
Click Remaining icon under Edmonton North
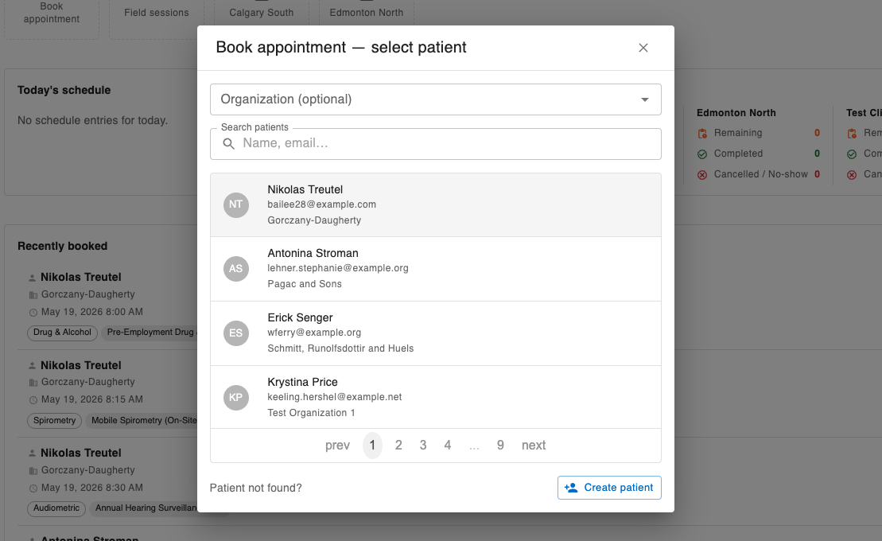coord(702,134)
